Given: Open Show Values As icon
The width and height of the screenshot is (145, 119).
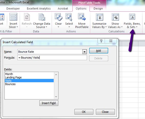Looking at the screenshot, I should [115, 17].
